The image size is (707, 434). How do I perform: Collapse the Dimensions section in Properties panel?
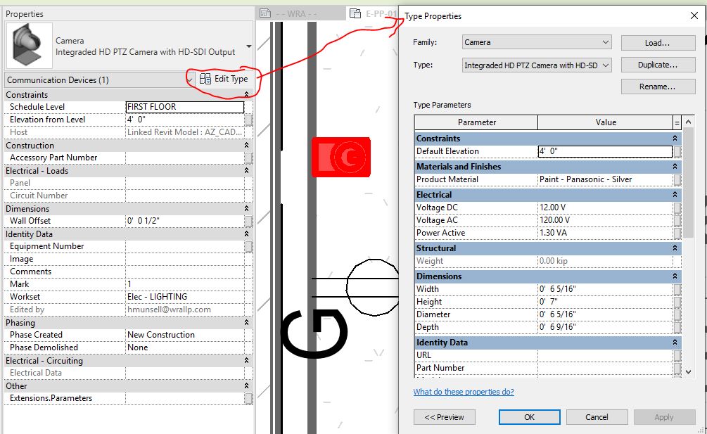pos(247,209)
